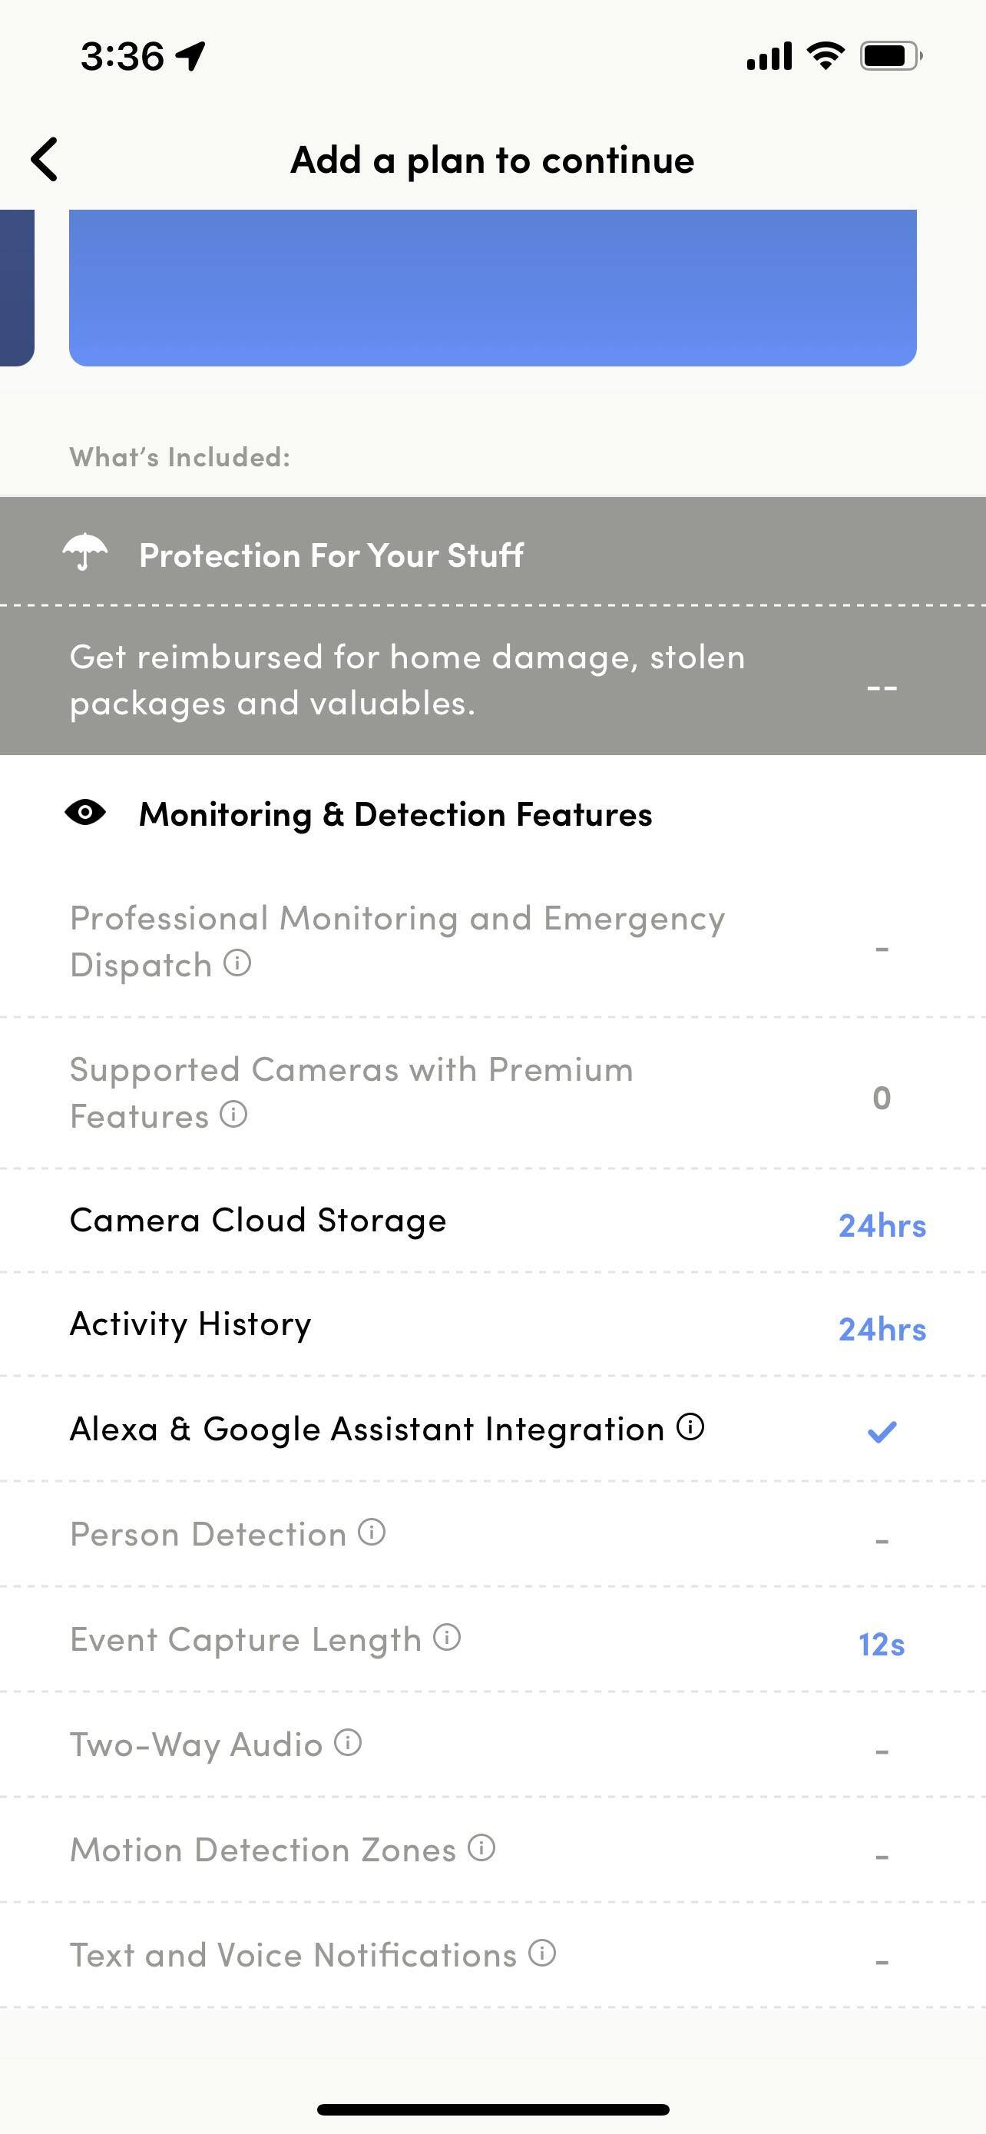986x2134 pixels.
Task: Tap the previous plan card edge
Action: click(15, 287)
